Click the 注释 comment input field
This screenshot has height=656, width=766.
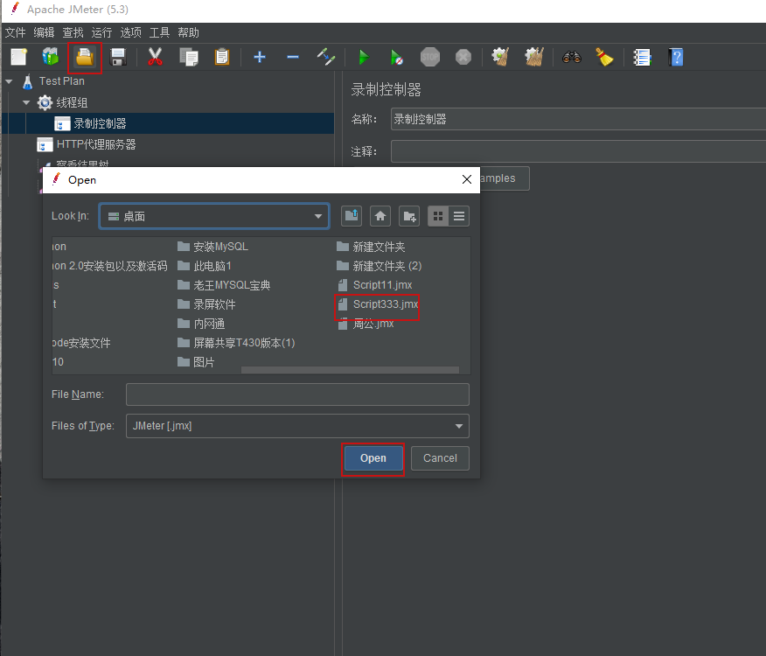(x=578, y=151)
